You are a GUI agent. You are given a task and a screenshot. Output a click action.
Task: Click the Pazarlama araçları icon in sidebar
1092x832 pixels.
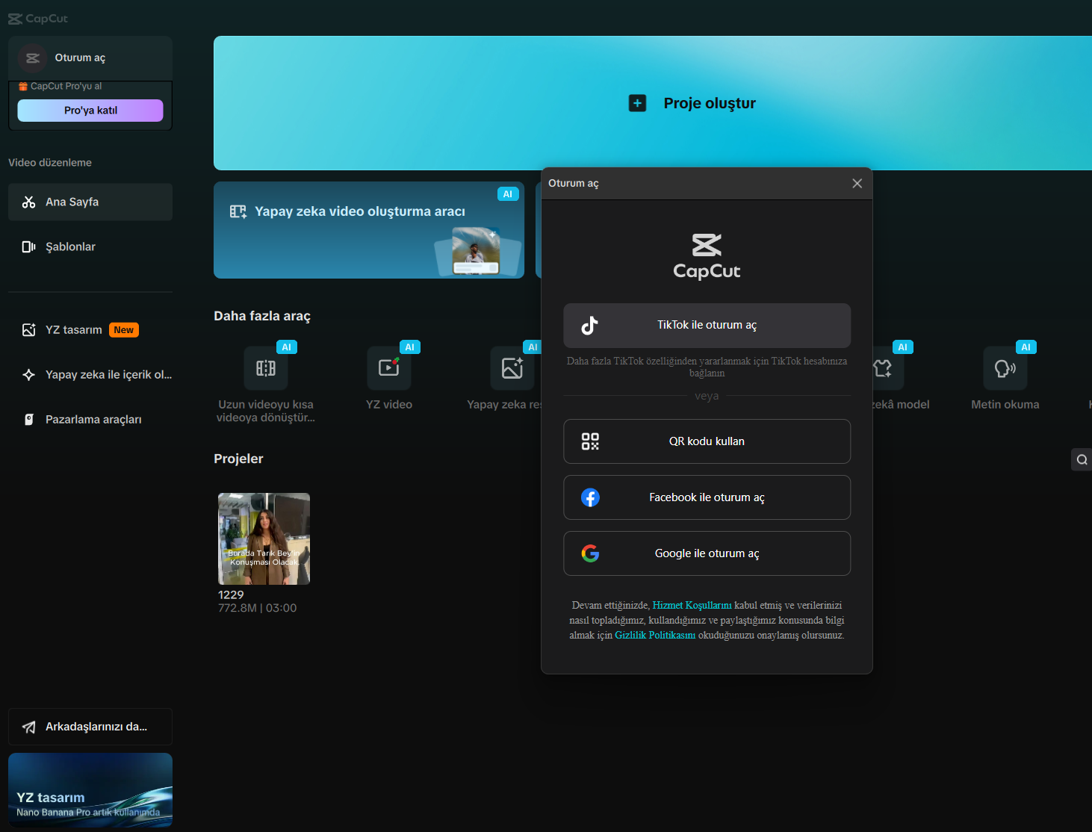(29, 419)
